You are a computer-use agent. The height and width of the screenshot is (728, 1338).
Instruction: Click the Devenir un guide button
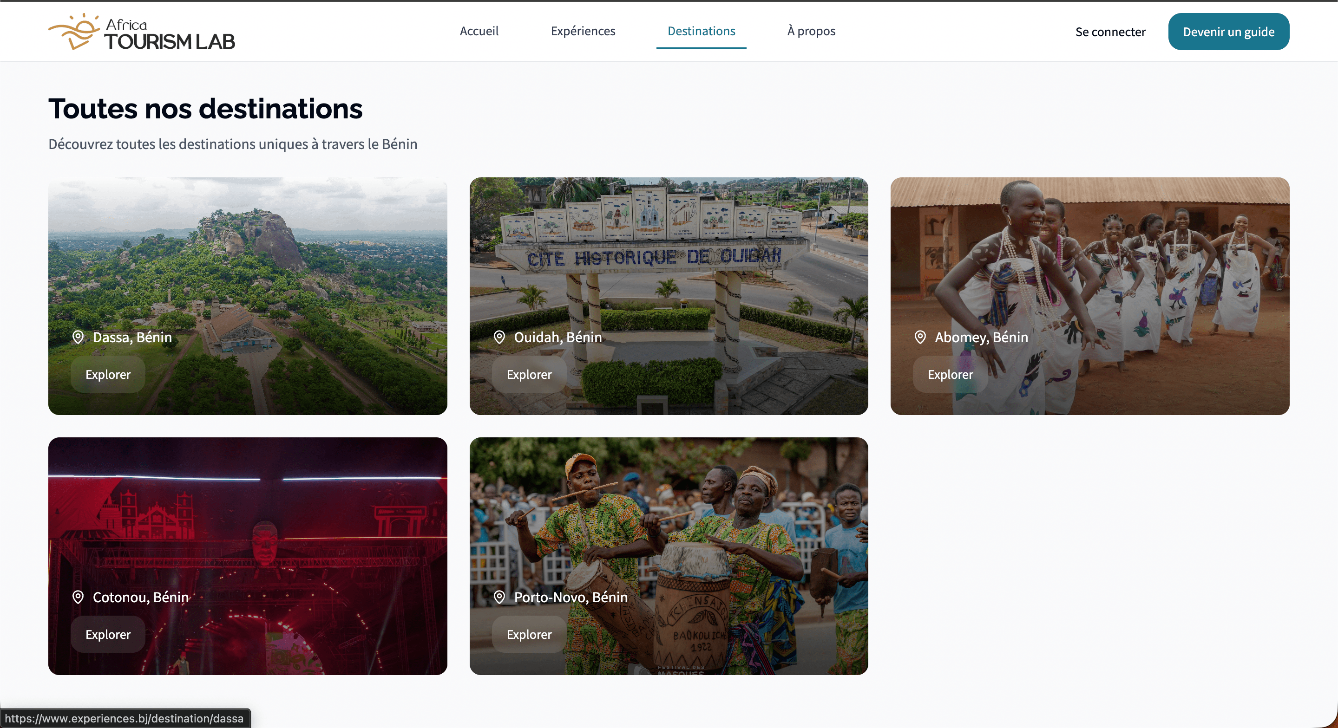tap(1228, 32)
